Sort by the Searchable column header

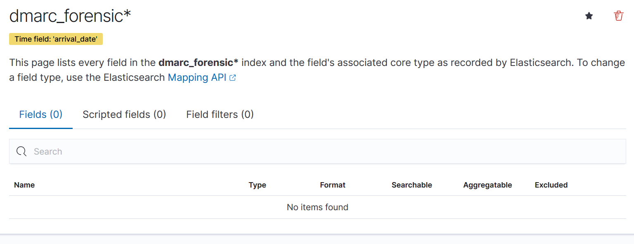pos(412,185)
